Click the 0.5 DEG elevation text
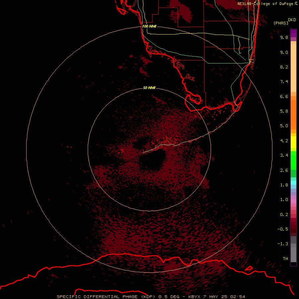Viewport: 299px width, 299px height. click(169, 297)
